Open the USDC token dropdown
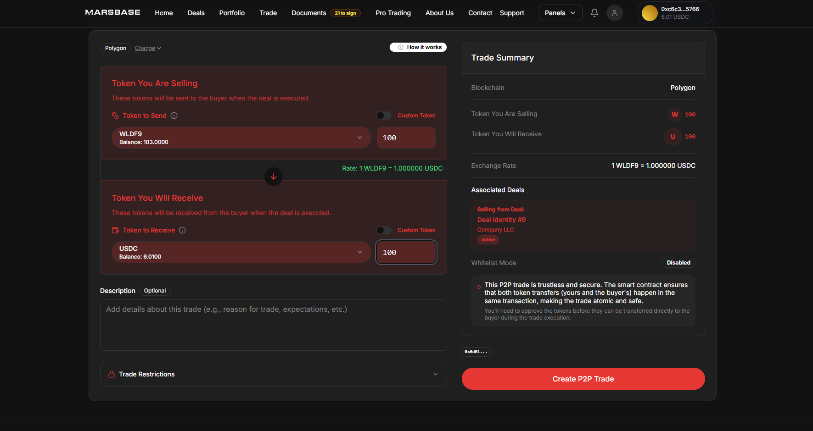The image size is (813, 431). [241, 252]
